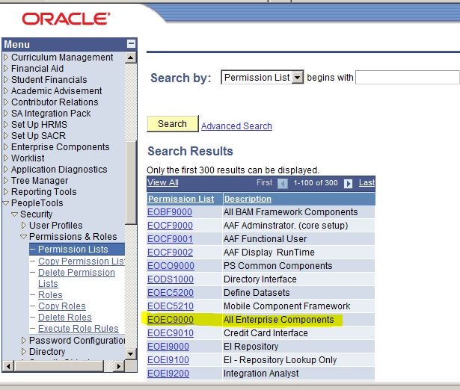Select 'All Enterprise Components' description text

point(279,320)
